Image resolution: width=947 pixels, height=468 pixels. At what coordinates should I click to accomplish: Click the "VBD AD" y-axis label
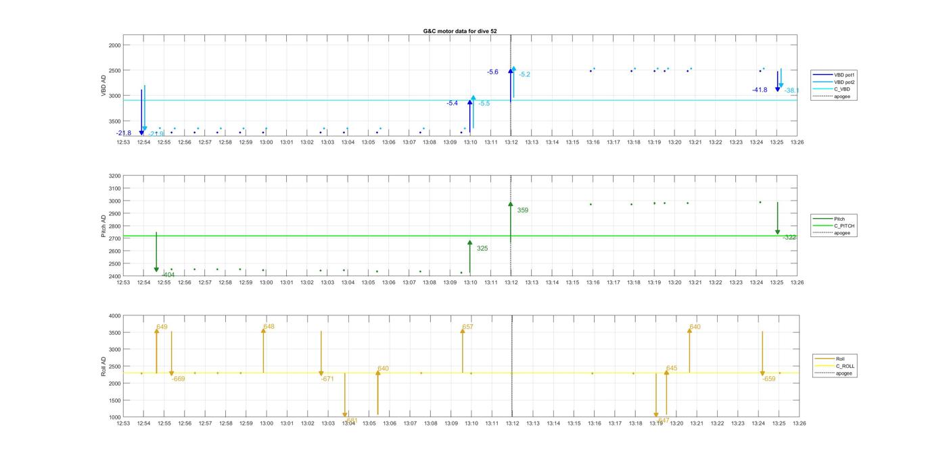pos(103,85)
